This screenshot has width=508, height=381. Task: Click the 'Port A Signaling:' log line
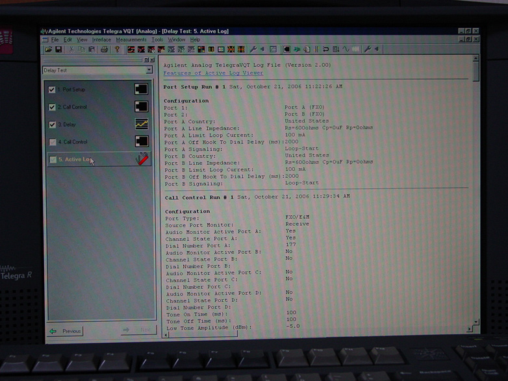194,149
